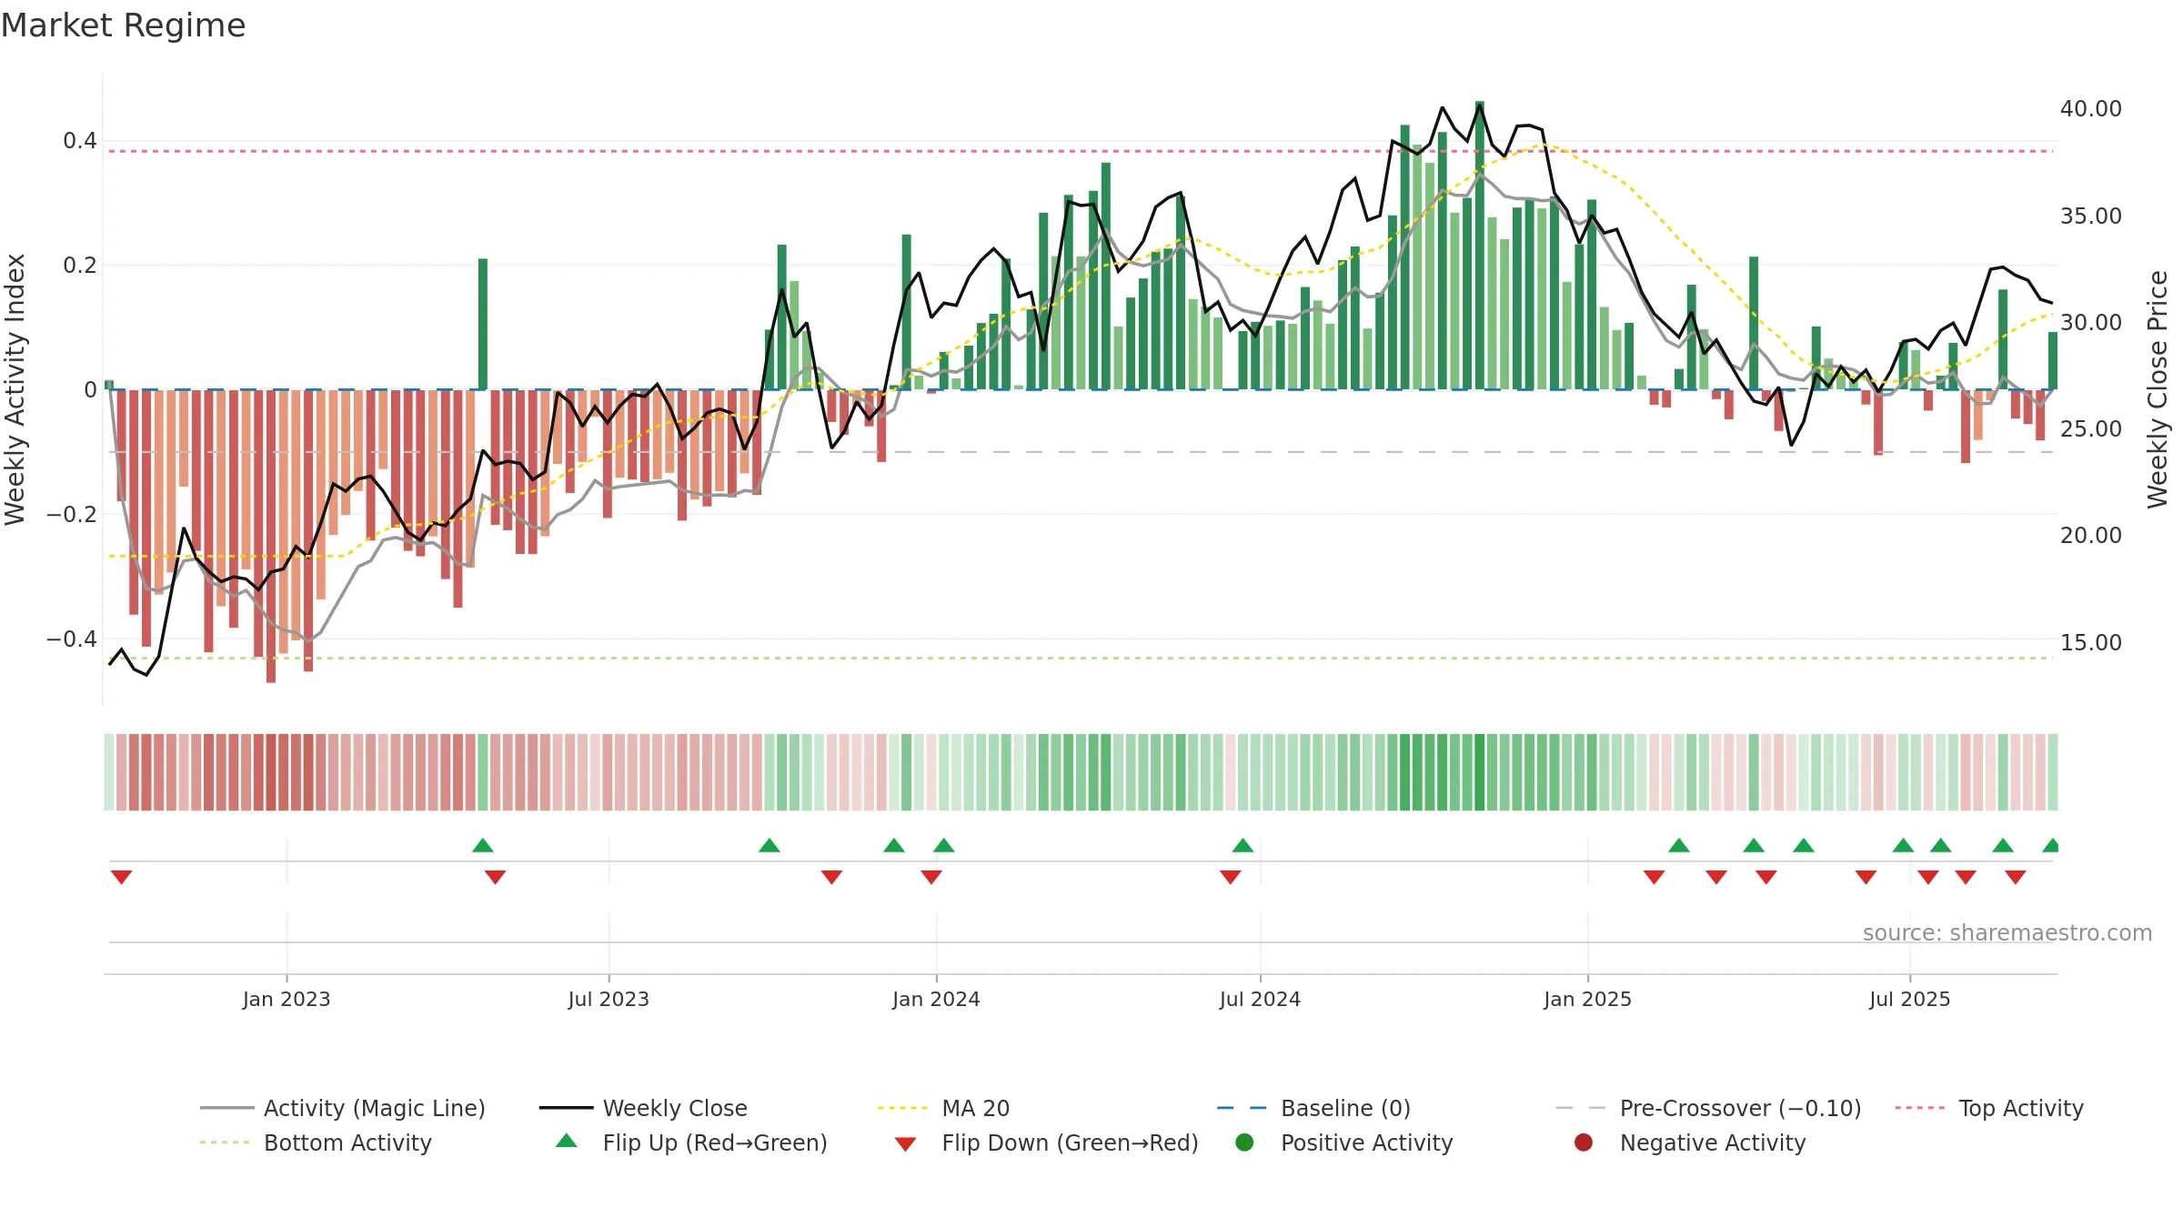Click the source: sharemaestro.com credit

[2007, 933]
